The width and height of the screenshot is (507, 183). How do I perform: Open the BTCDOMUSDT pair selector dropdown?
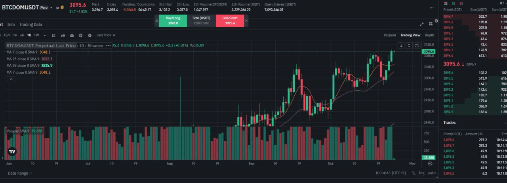coord(51,7)
